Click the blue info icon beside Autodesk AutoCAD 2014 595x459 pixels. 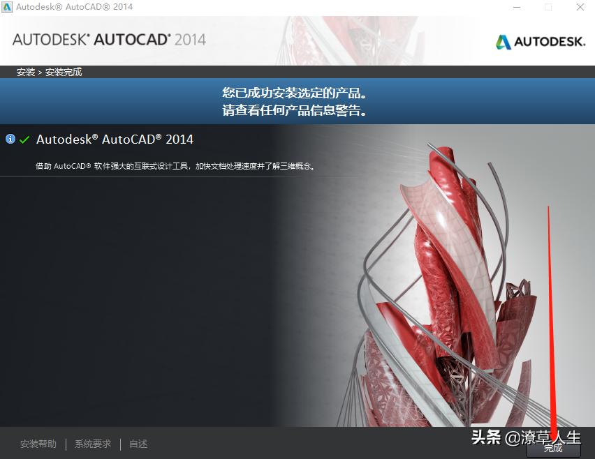coord(10,139)
